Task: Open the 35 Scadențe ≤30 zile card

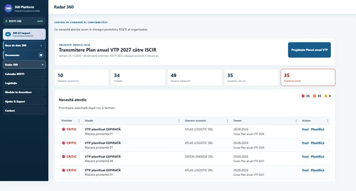Action: click(251, 77)
